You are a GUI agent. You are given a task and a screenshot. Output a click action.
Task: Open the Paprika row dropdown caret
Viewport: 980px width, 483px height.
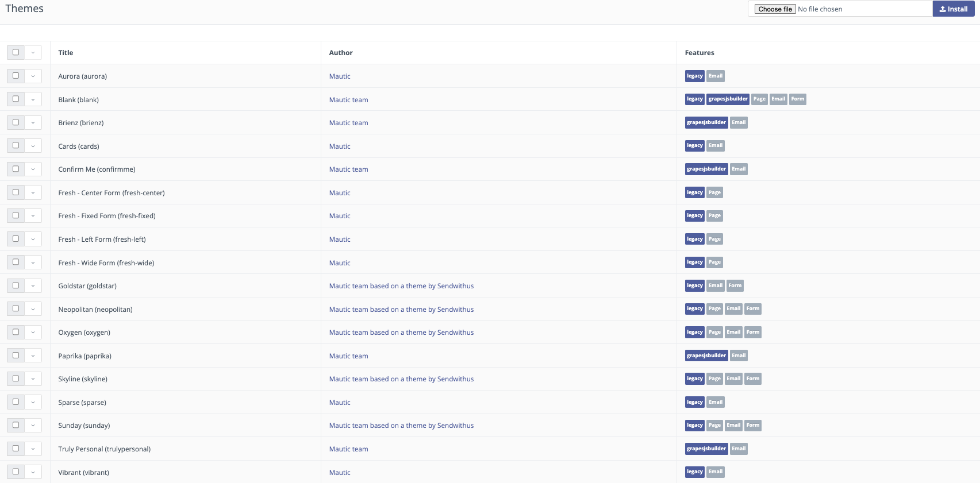click(33, 356)
